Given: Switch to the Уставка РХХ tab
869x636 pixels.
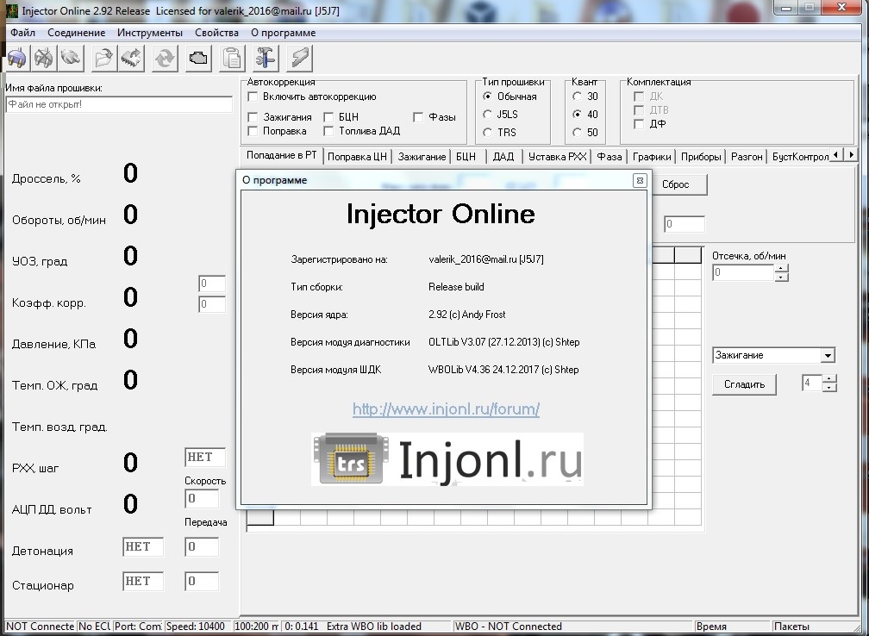Looking at the screenshot, I should coord(558,157).
